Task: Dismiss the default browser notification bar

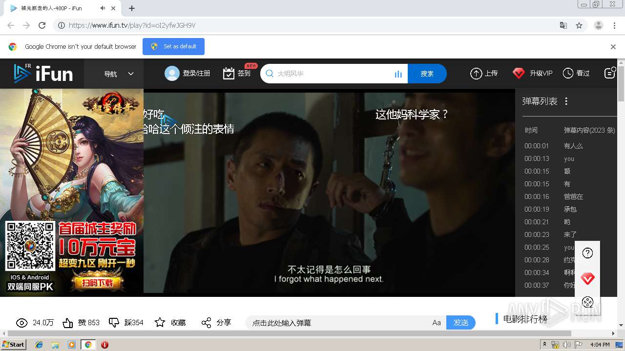Action: [613, 47]
